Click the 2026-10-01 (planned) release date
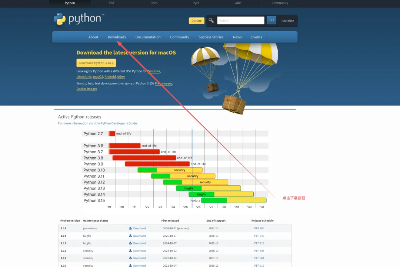Image resolution: width=400 pixels, height=267 pixels. (x=176, y=228)
